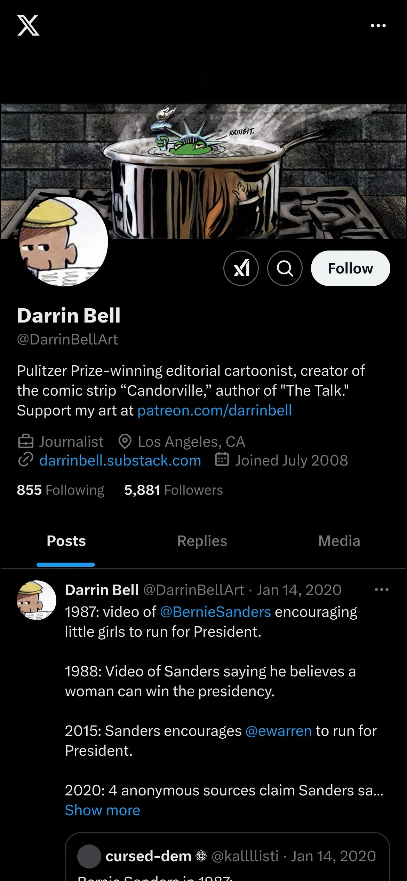The image size is (407, 881).
Task: View the 855 Following list
Action: [x=61, y=490]
